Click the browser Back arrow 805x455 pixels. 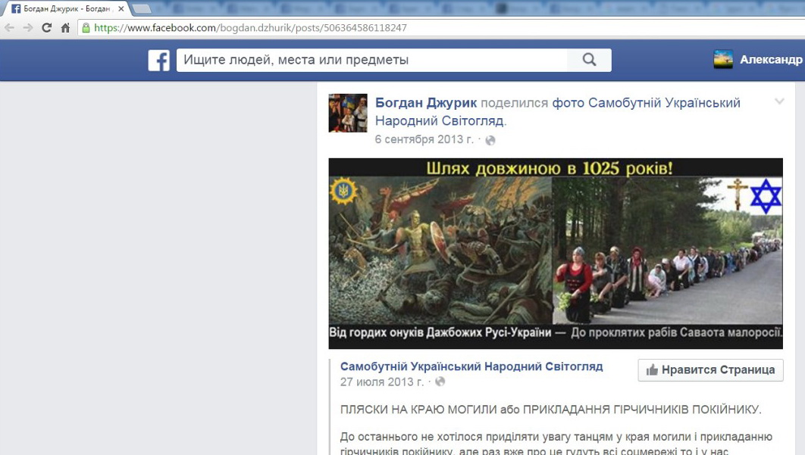point(10,28)
